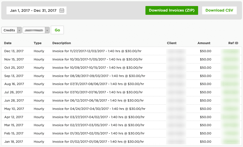Click invoice description for 10/30/2017-11/05/2017

click(x=98, y=59)
